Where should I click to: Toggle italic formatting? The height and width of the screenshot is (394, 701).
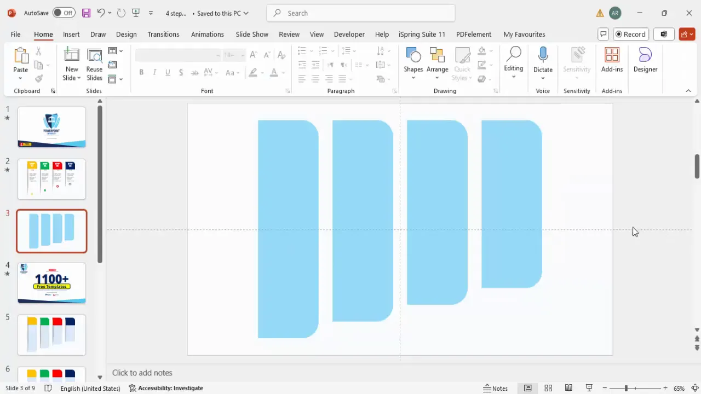[x=154, y=72]
